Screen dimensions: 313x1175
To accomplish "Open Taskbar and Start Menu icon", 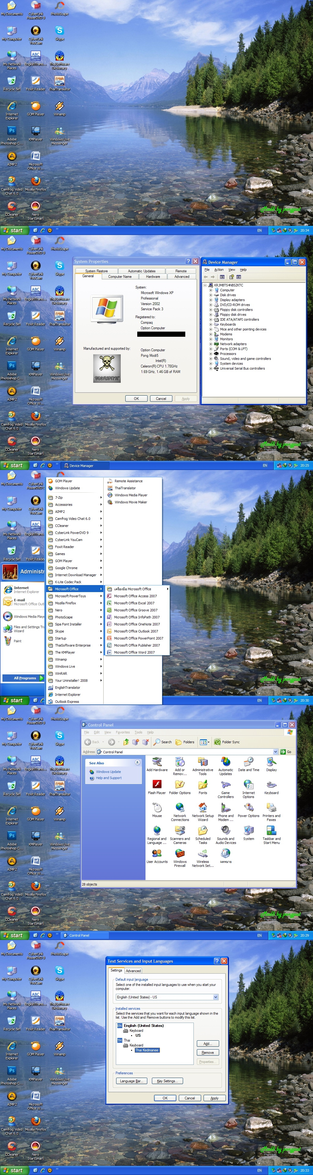I will [x=271, y=835].
